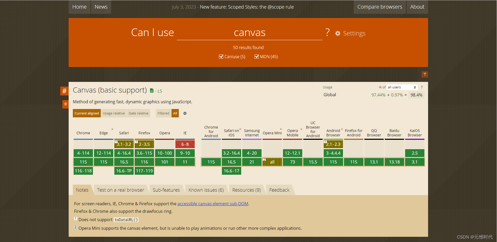Viewport: 497px width, 242px height.
Task: Click IE 11 current version cell
Action: pyautogui.click(x=185, y=162)
